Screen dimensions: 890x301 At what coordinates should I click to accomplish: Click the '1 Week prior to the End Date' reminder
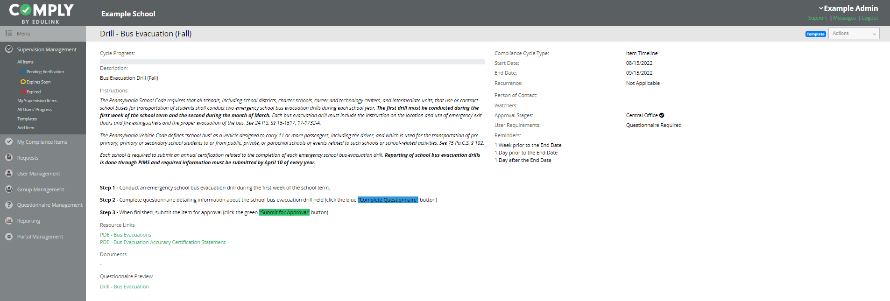(x=528, y=145)
